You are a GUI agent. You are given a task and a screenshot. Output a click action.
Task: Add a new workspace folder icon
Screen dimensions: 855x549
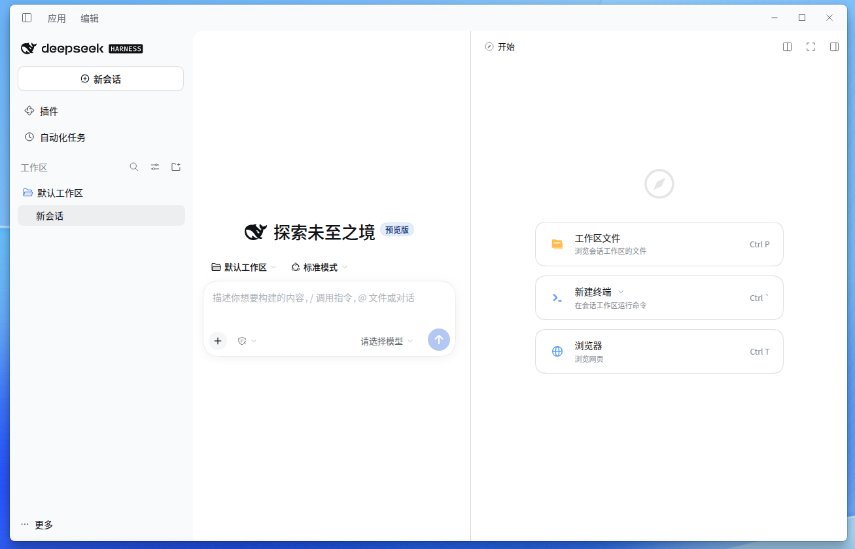coord(176,167)
